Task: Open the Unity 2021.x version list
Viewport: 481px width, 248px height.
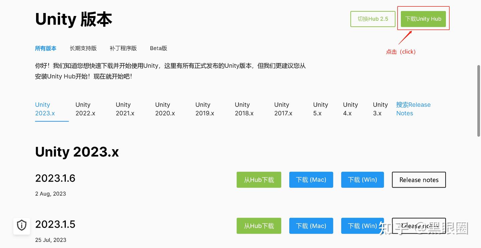Action: point(125,109)
